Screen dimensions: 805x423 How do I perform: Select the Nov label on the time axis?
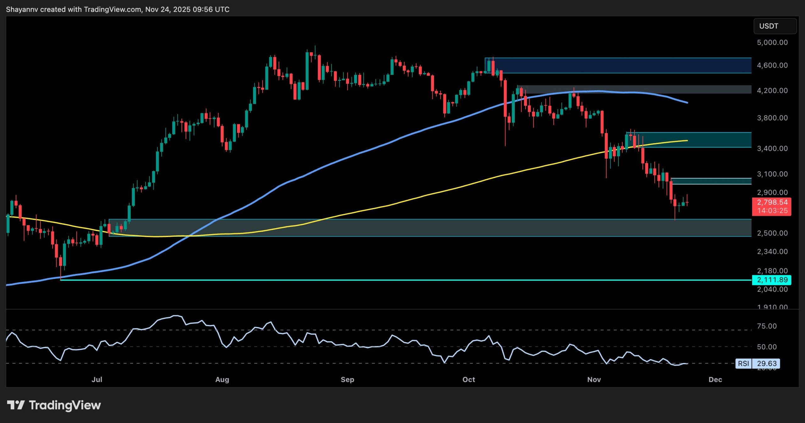tap(594, 379)
